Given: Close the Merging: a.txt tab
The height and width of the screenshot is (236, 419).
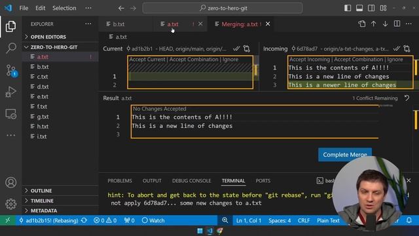Looking at the screenshot, I should coord(268,24).
